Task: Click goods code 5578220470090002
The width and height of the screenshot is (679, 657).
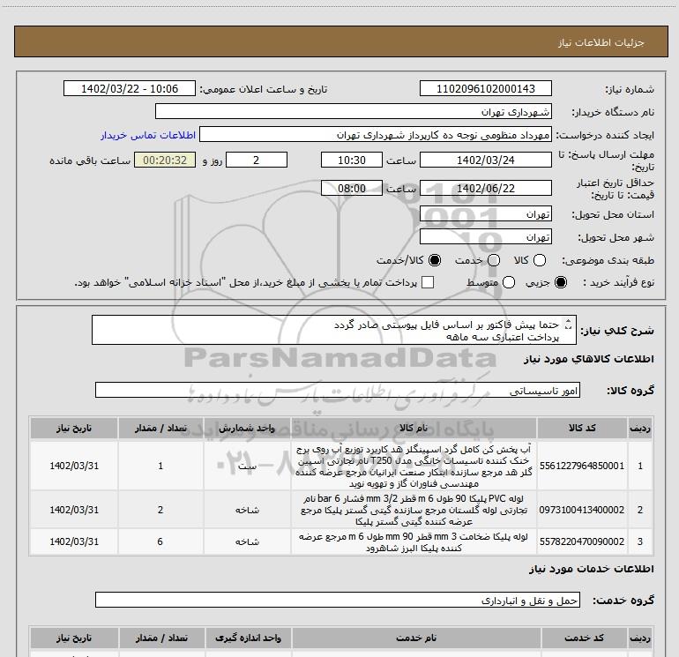Action: click(x=582, y=541)
